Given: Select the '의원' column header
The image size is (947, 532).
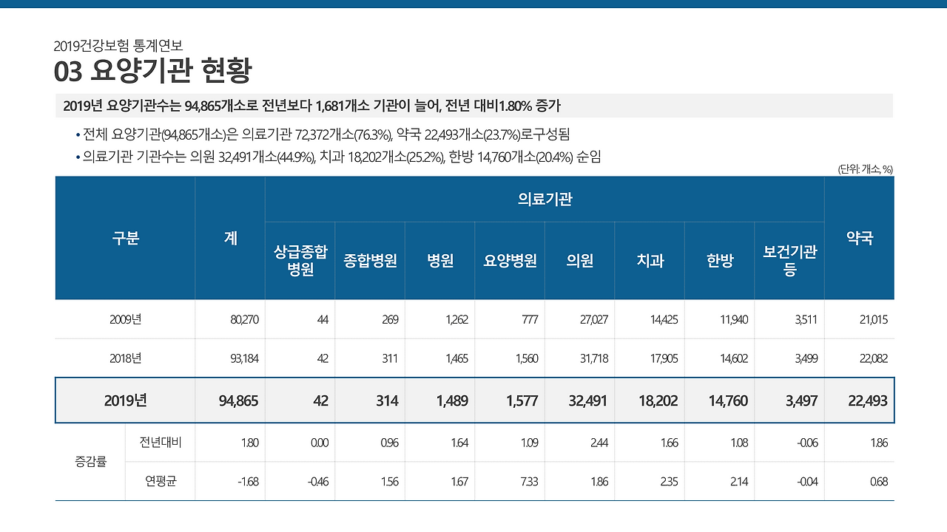Looking at the screenshot, I should tap(579, 261).
